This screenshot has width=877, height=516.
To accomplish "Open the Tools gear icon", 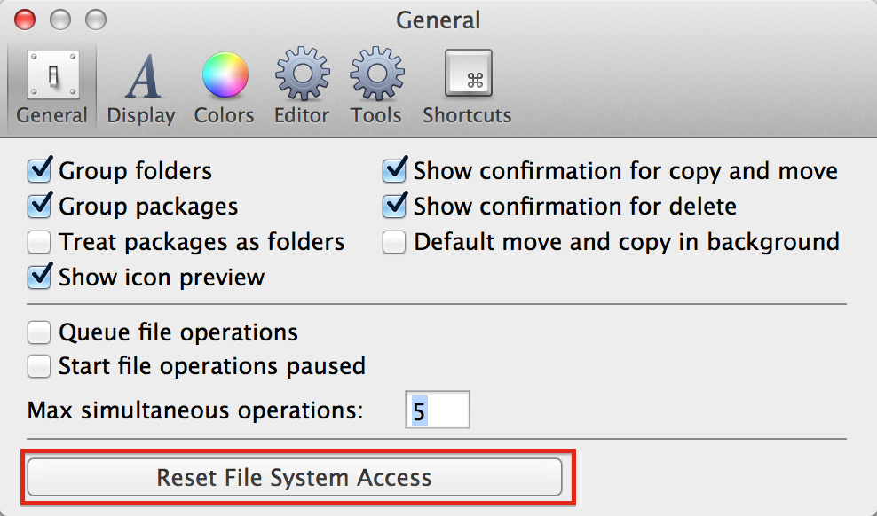I will [375, 76].
